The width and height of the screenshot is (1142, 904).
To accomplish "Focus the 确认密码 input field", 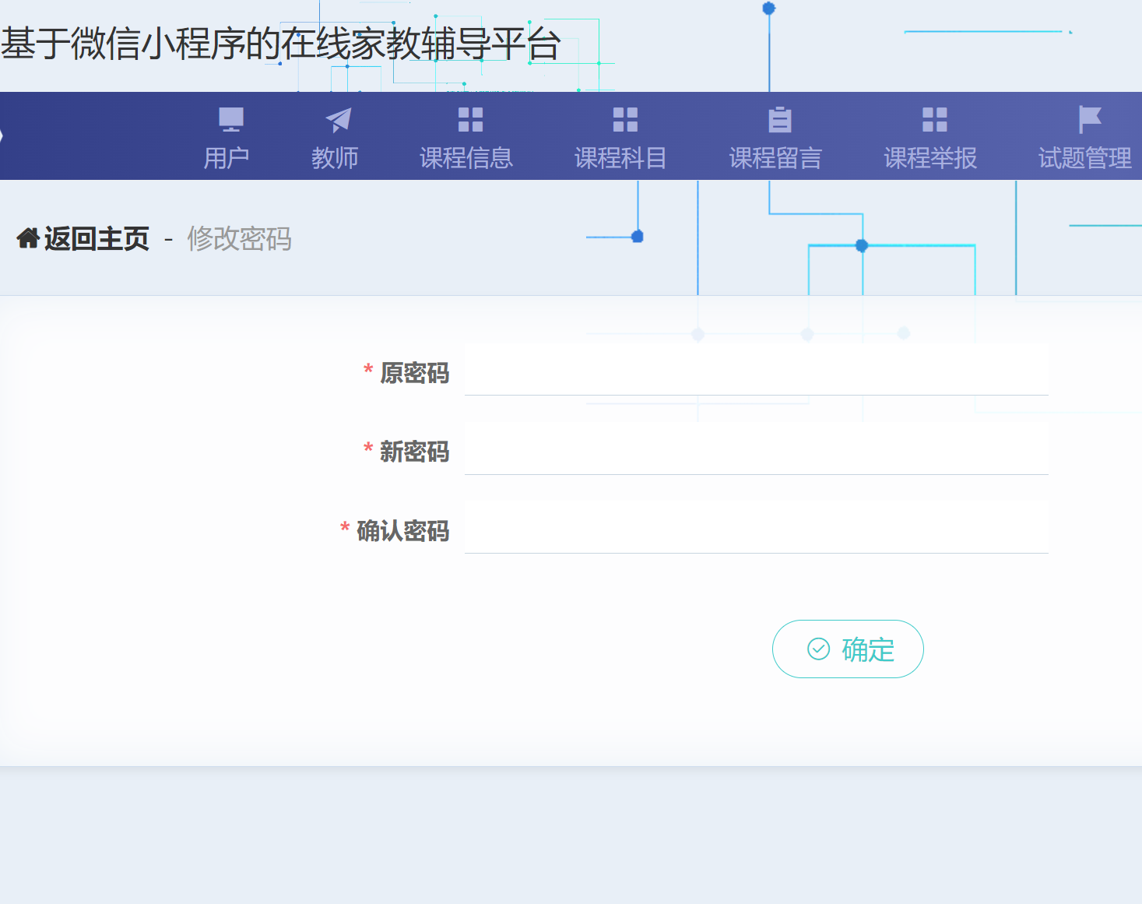I will click(x=757, y=527).
